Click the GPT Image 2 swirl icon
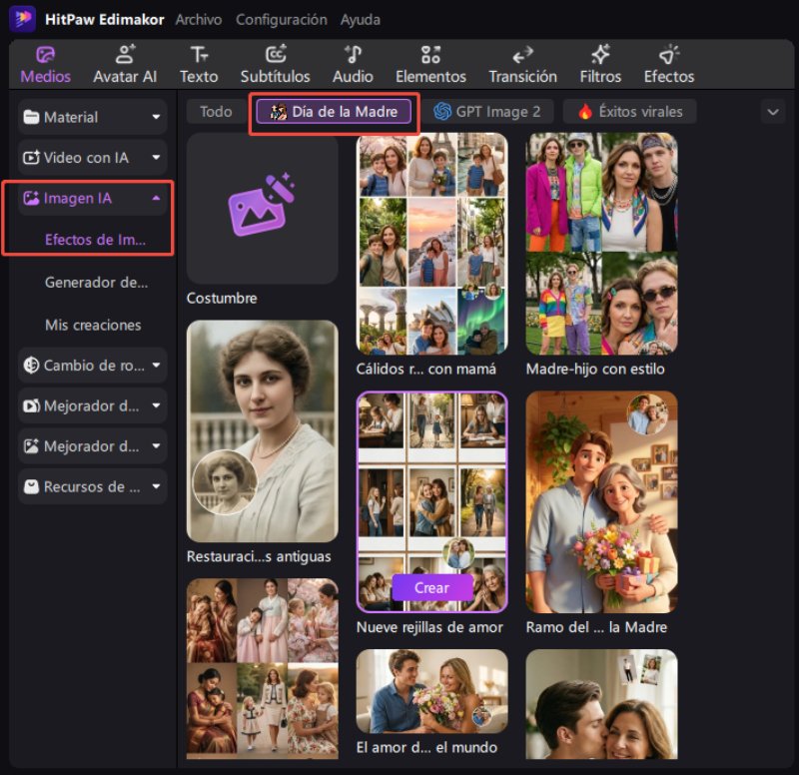 [442, 111]
